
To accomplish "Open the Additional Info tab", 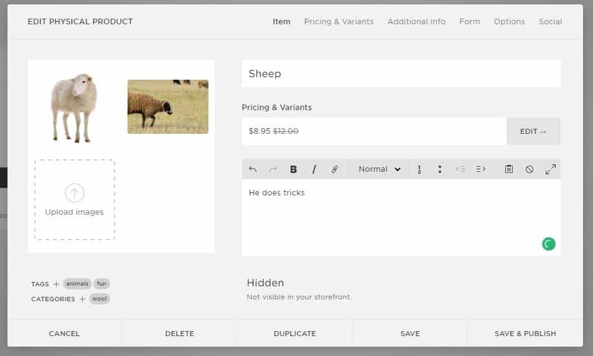I will click(x=416, y=22).
